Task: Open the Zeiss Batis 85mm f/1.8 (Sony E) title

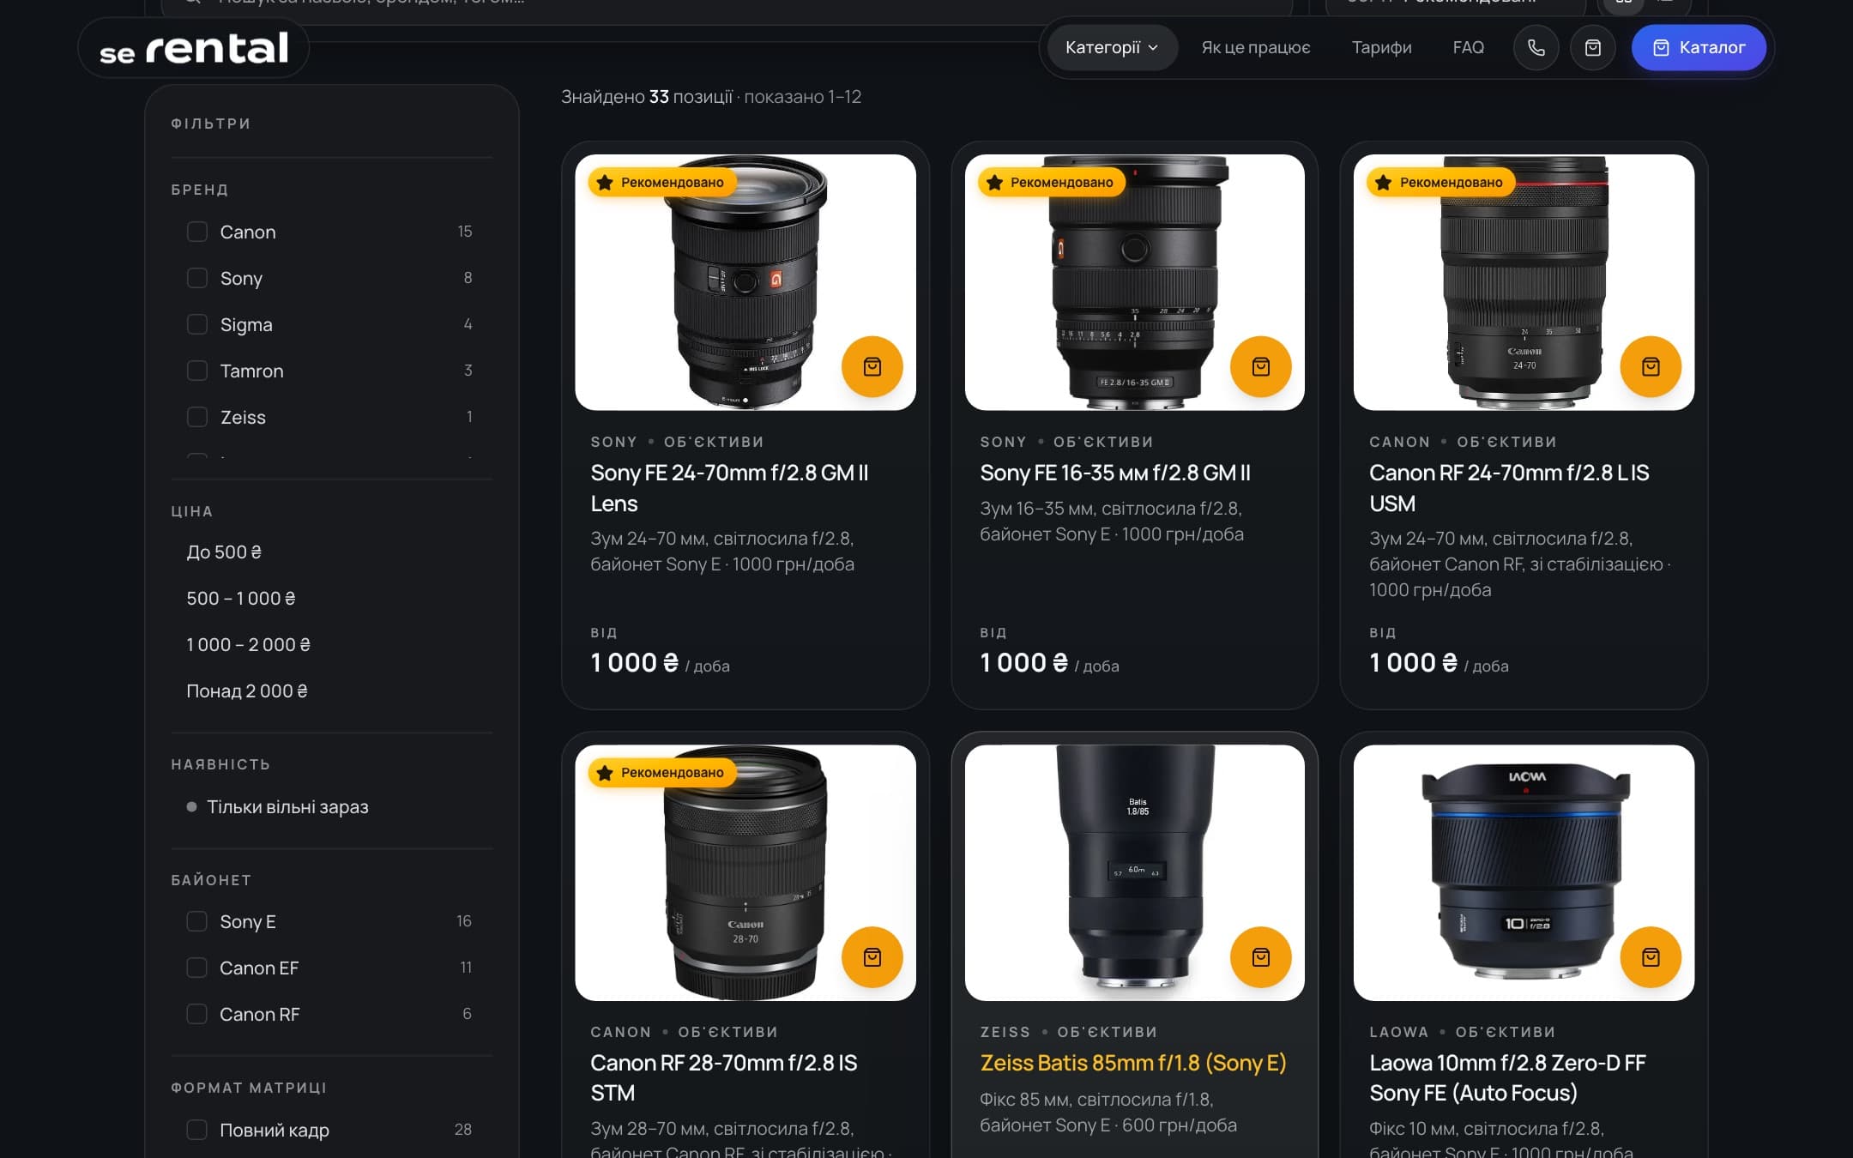Action: pyautogui.click(x=1133, y=1063)
